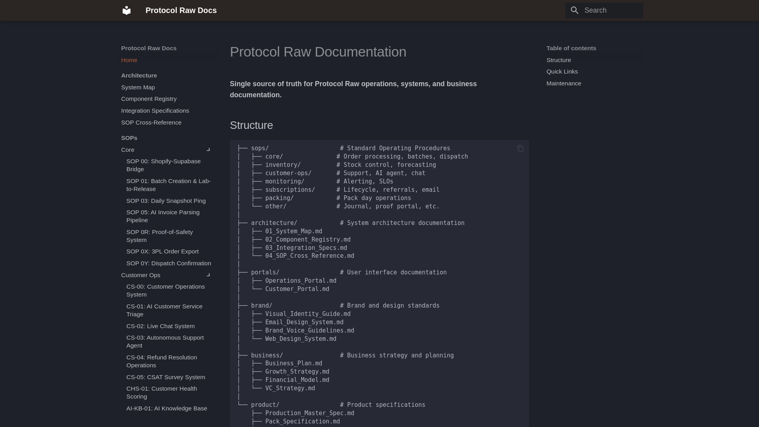Image resolution: width=759 pixels, height=427 pixels.
Task: Collapse the Customer Ops section
Action: [208, 275]
